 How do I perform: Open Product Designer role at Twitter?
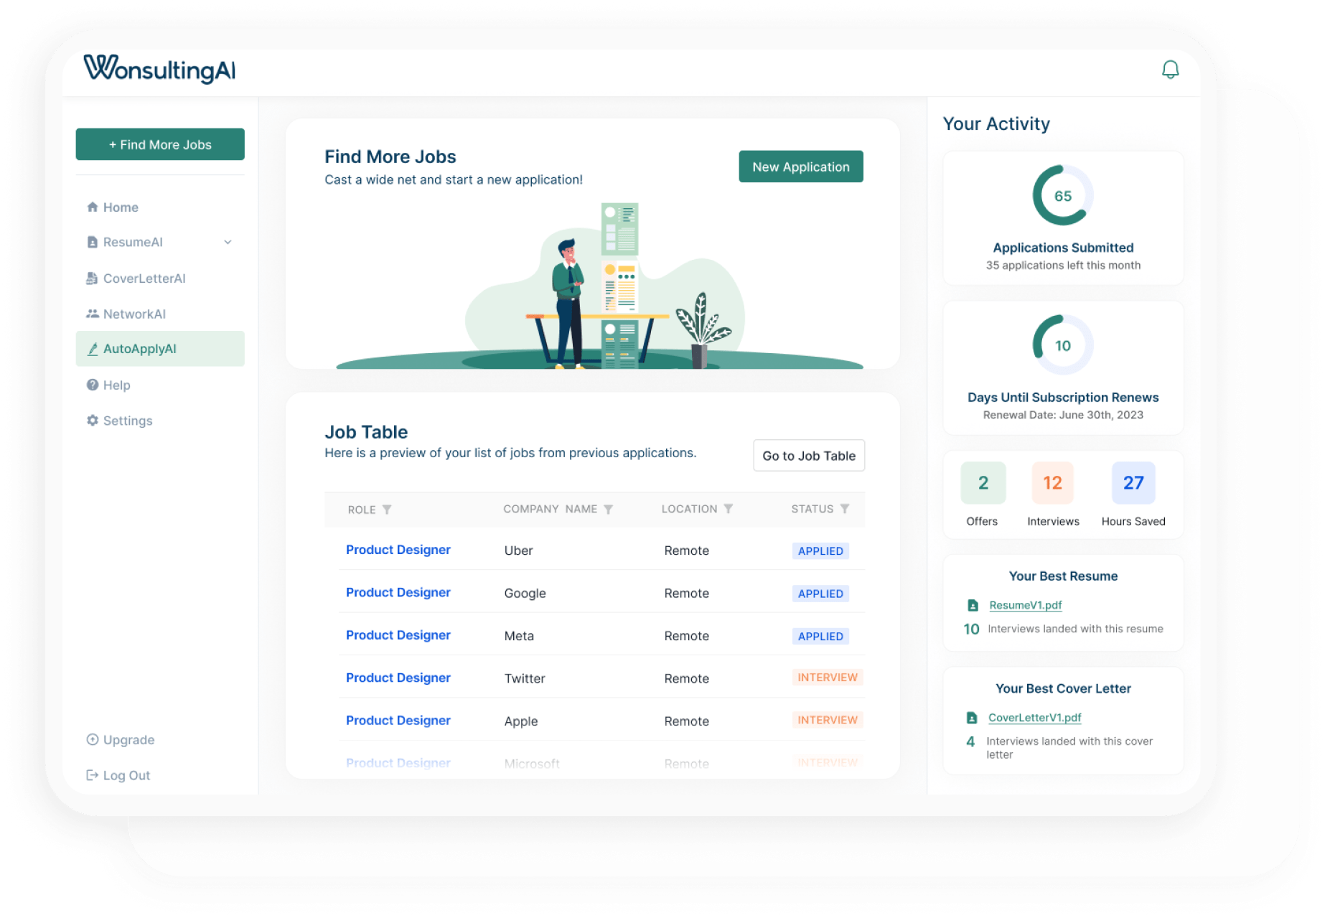click(398, 678)
